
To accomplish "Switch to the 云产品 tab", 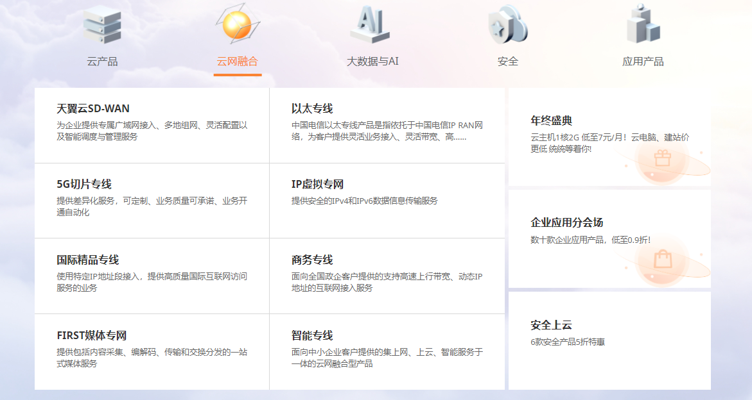I will pos(102,62).
